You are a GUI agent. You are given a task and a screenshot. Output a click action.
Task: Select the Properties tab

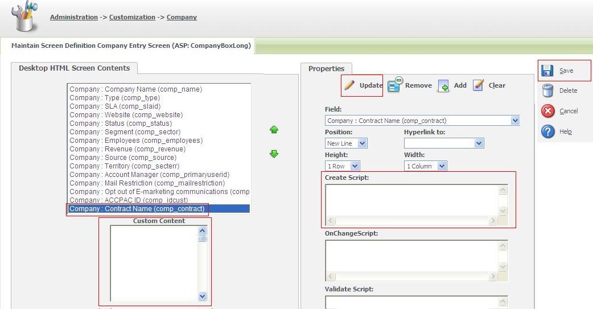tap(326, 68)
